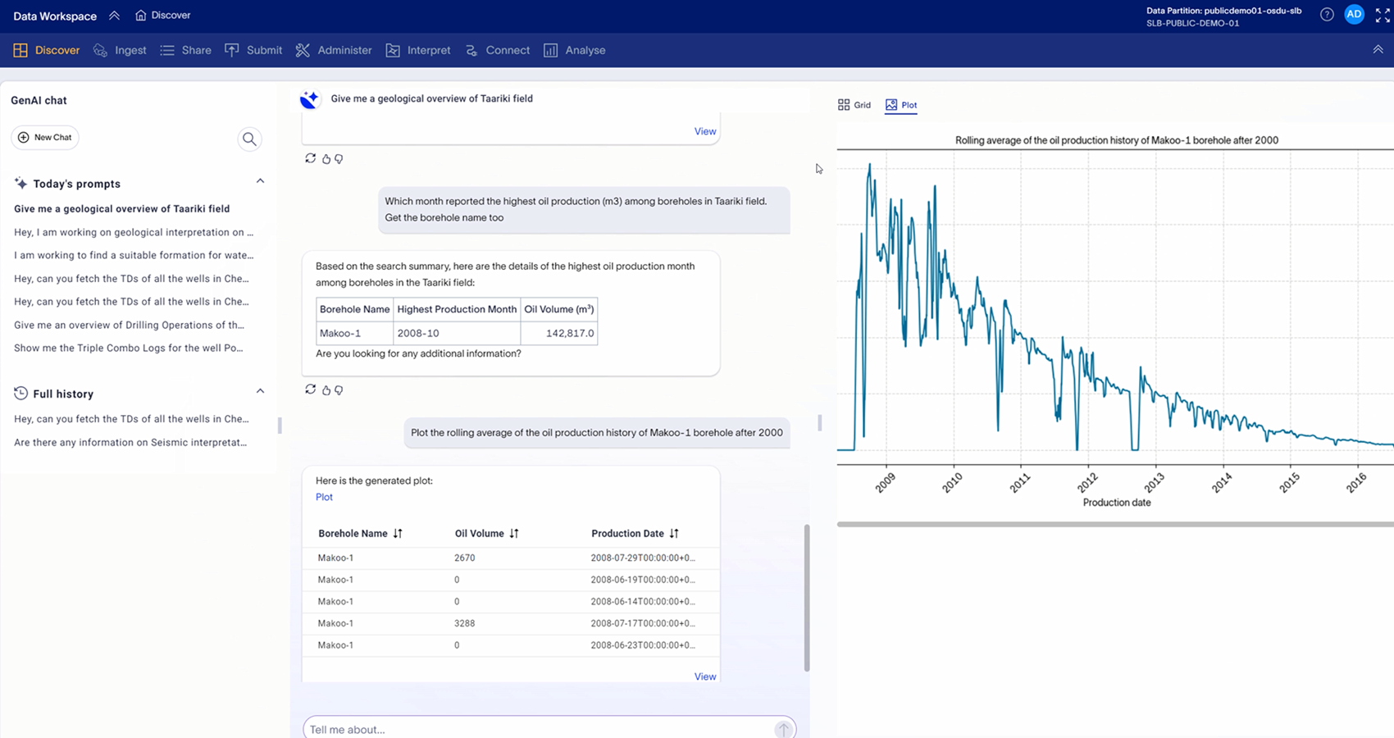
Task: Collapse the Full history section
Action: [260, 391]
